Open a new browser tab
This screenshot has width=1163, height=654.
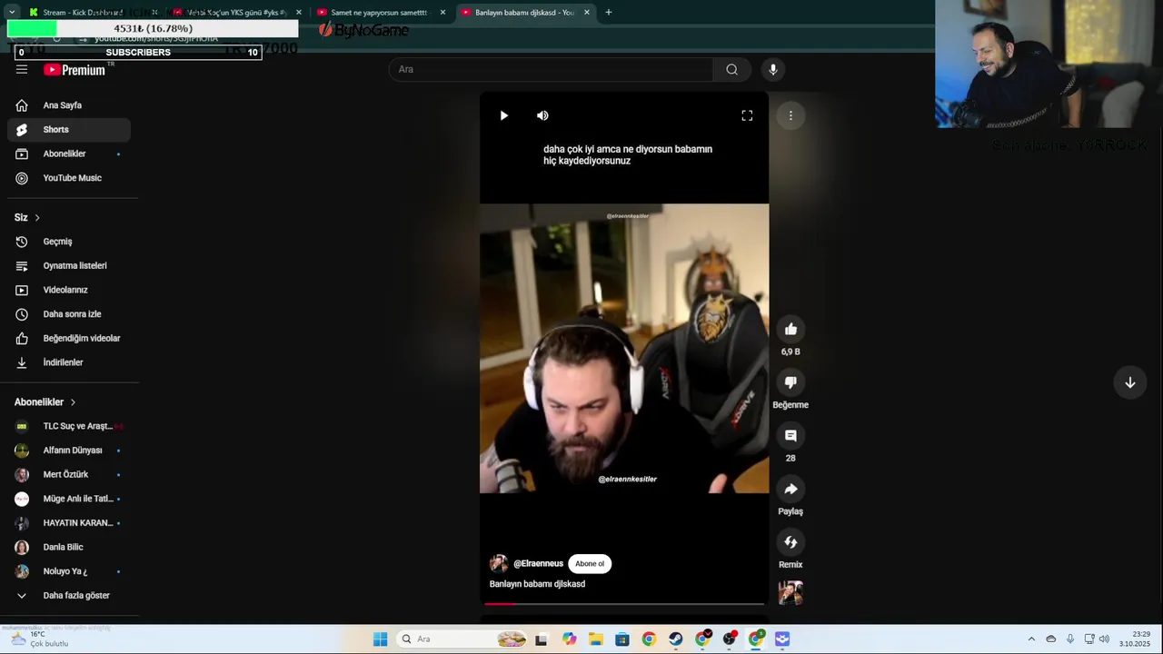609,13
